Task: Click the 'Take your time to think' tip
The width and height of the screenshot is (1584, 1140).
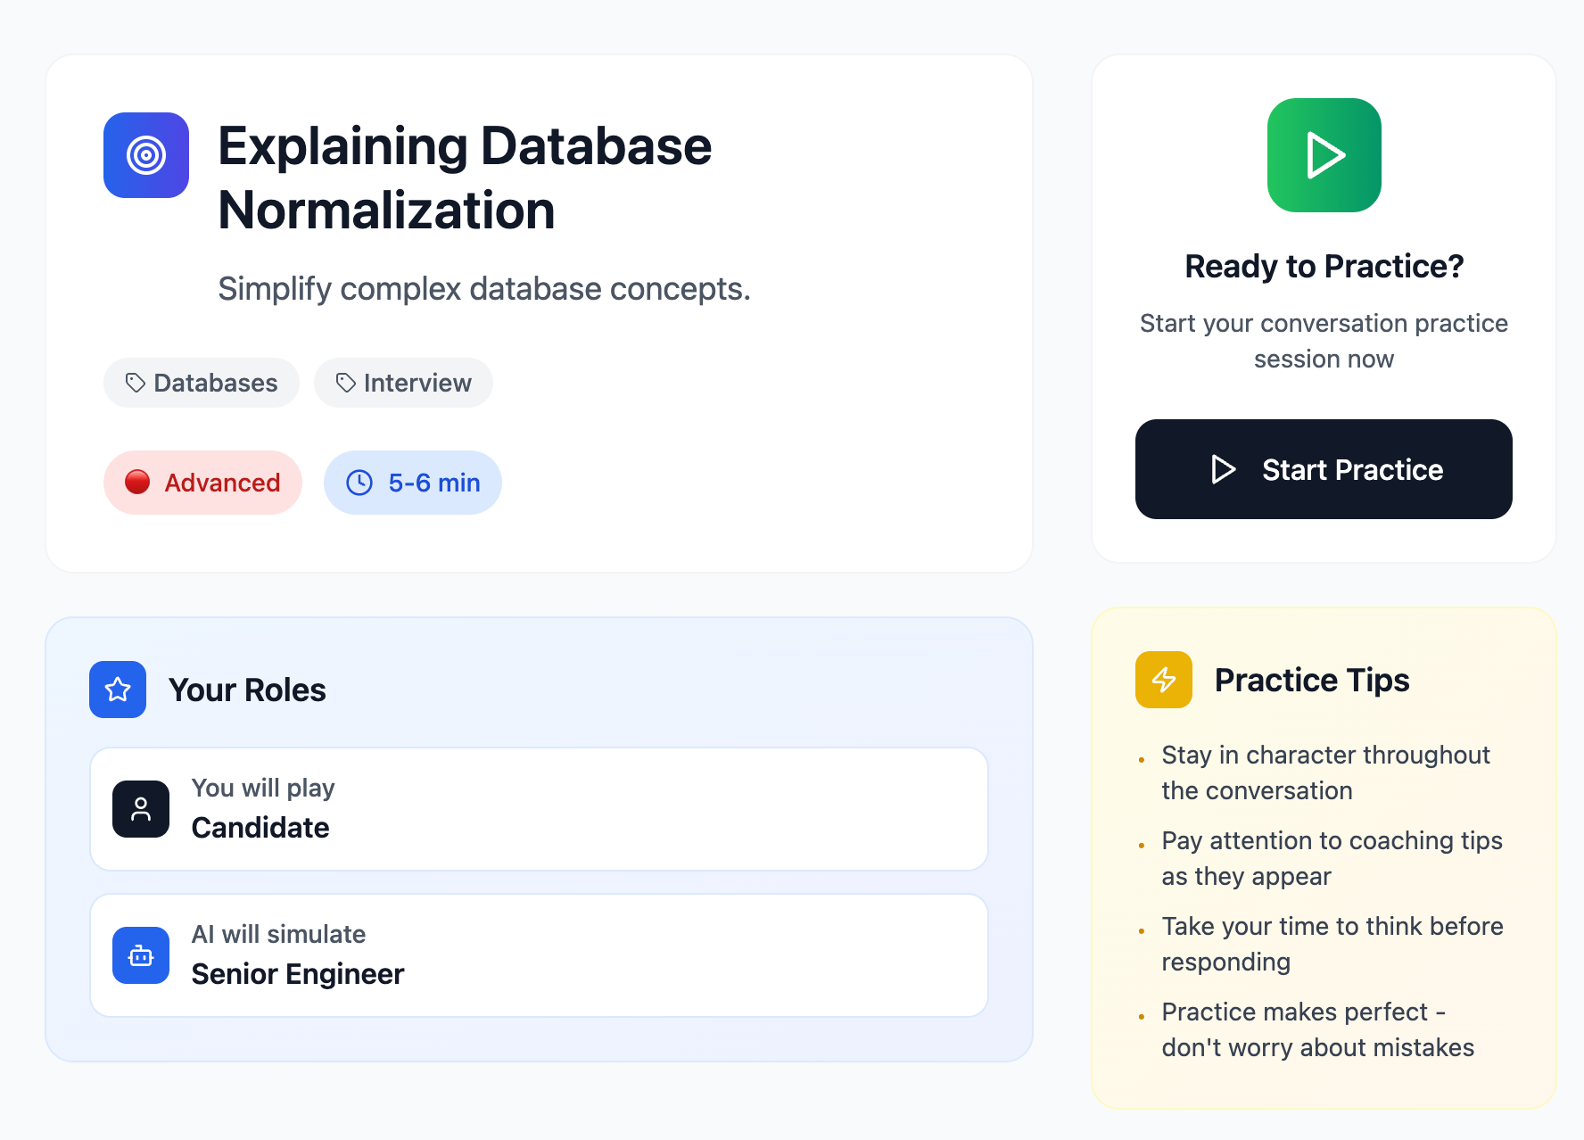Action: pos(1332,944)
